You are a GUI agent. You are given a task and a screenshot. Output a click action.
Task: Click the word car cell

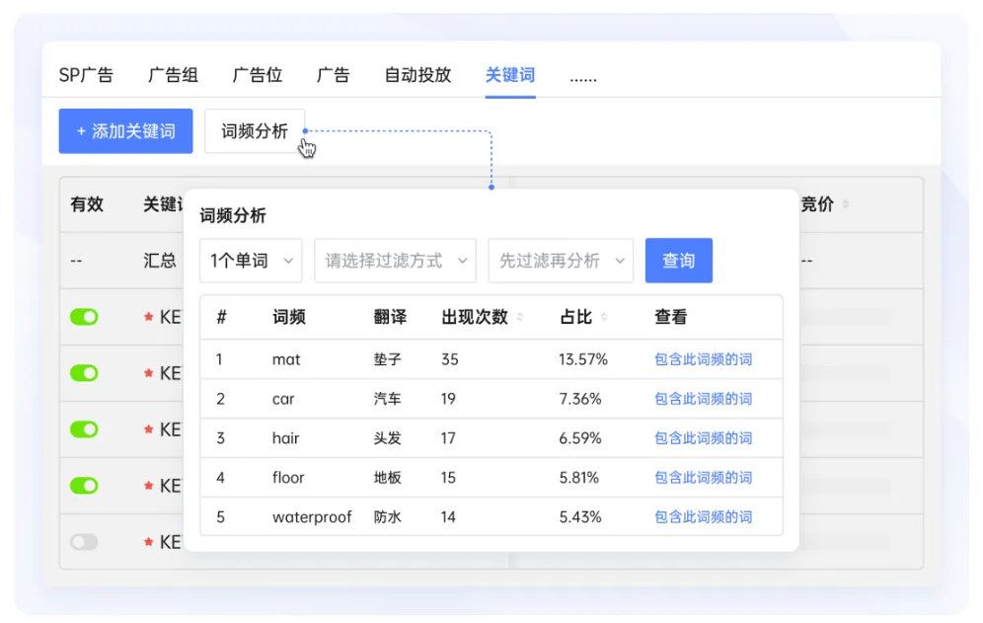coord(283,399)
